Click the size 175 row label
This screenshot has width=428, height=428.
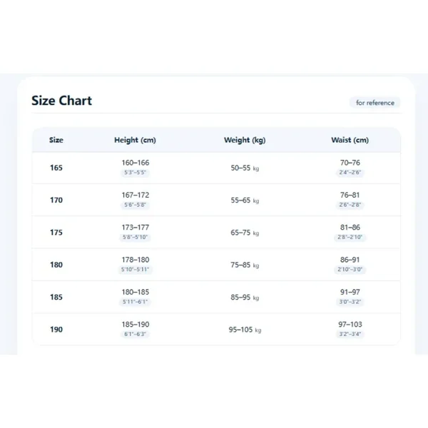point(56,233)
